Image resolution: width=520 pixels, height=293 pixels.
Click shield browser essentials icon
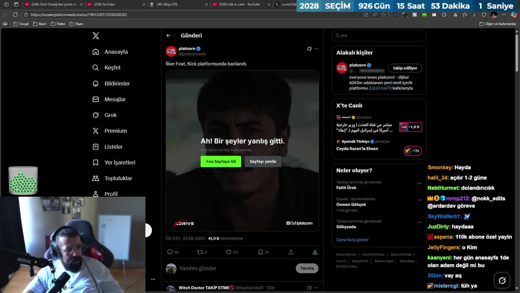point(484,15)
